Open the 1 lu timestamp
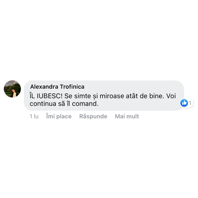This screenshot has height=198, width=198. [x=34, y=116]
